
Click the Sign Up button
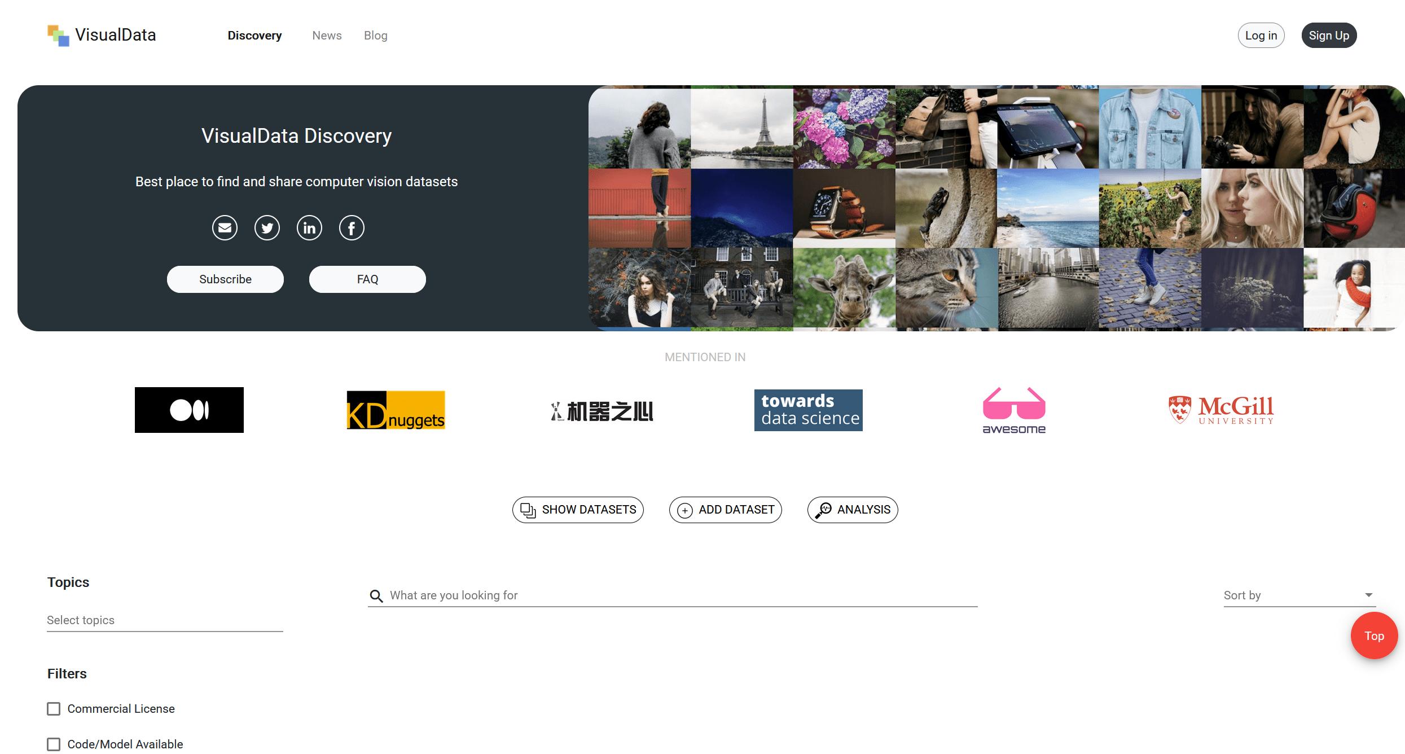pyautogui.click(x=1329, y=36)
